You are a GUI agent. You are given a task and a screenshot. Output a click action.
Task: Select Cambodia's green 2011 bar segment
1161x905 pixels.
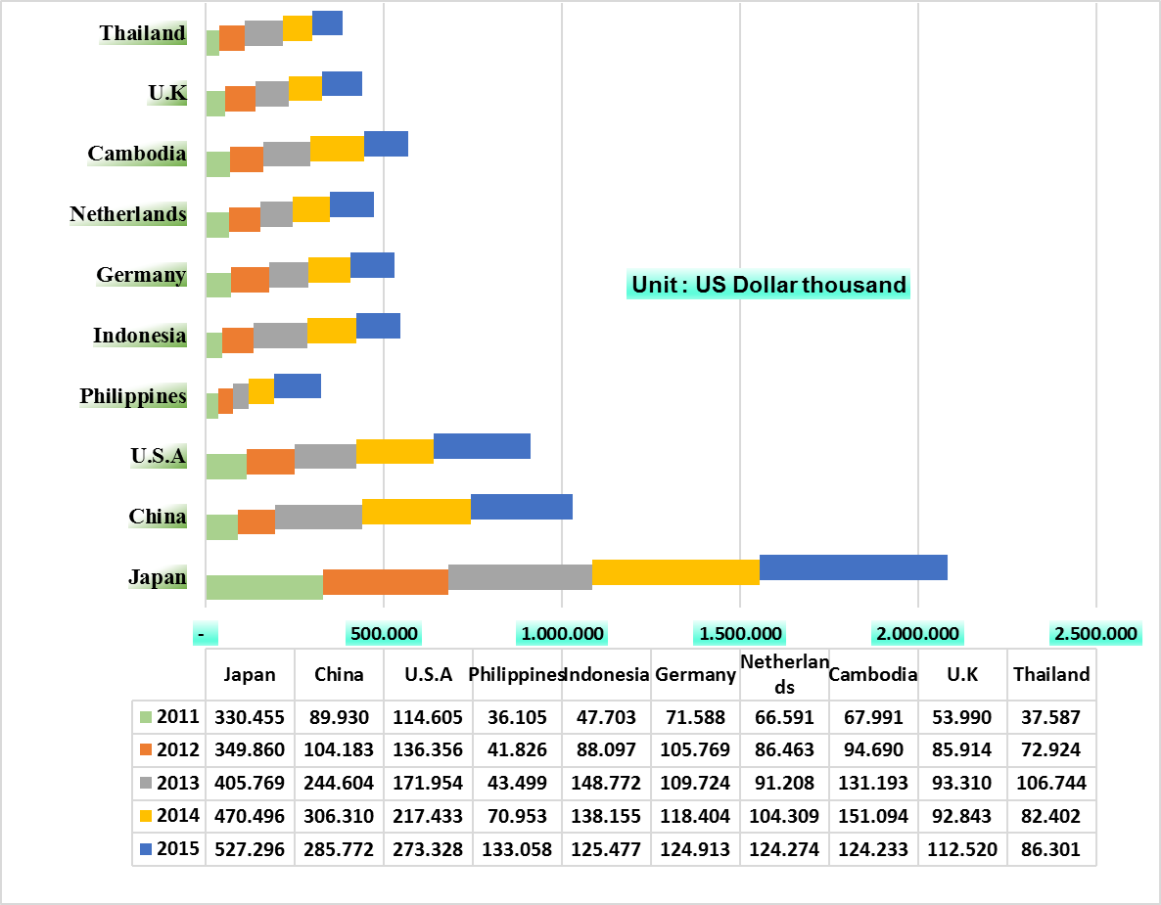217,164
